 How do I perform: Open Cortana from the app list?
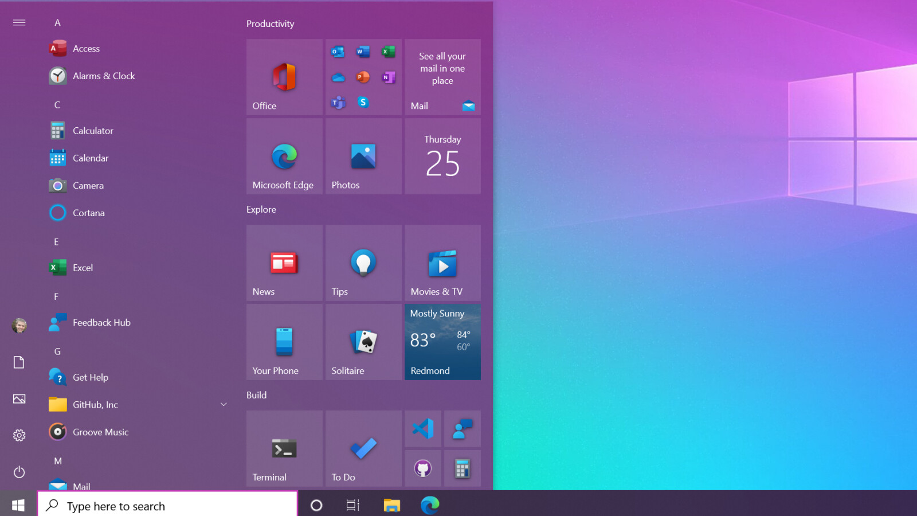click(138, 213)
